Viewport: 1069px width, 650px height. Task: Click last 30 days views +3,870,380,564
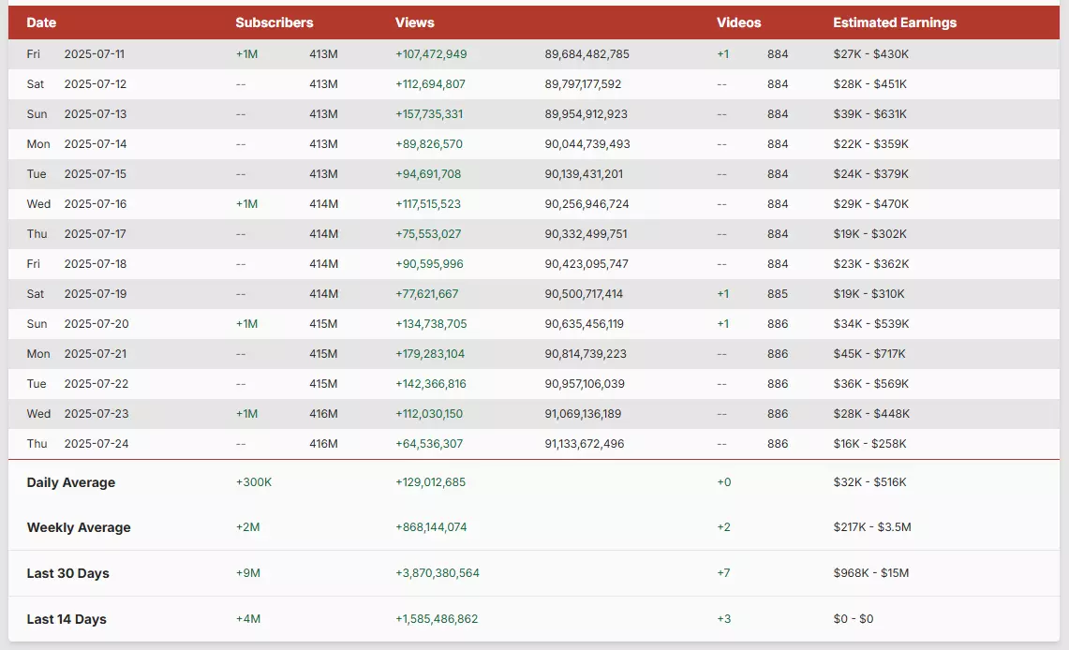tap(437, 573)
